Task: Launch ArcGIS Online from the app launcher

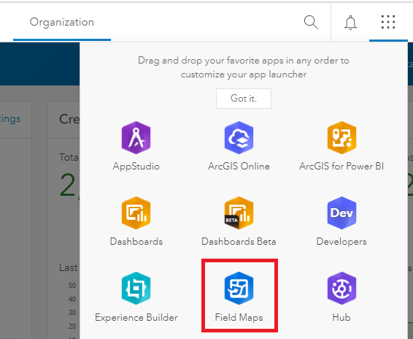Action: pyautogui.click(x=239, y=137)
